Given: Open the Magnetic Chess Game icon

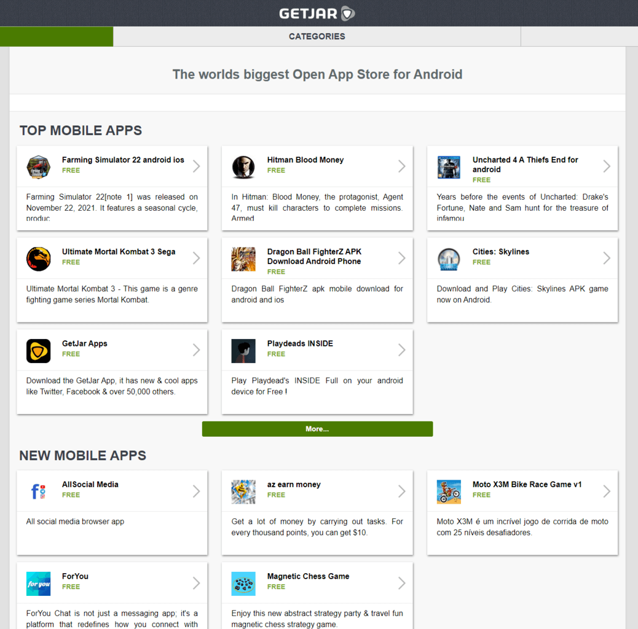Looking at the screenshot, I should [x=243, y=584].
